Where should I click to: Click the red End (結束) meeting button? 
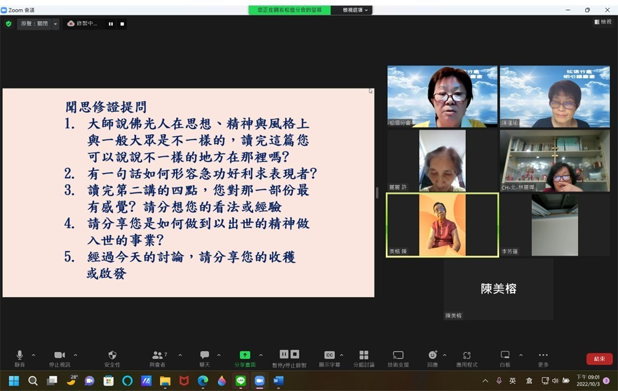[598, 358]
